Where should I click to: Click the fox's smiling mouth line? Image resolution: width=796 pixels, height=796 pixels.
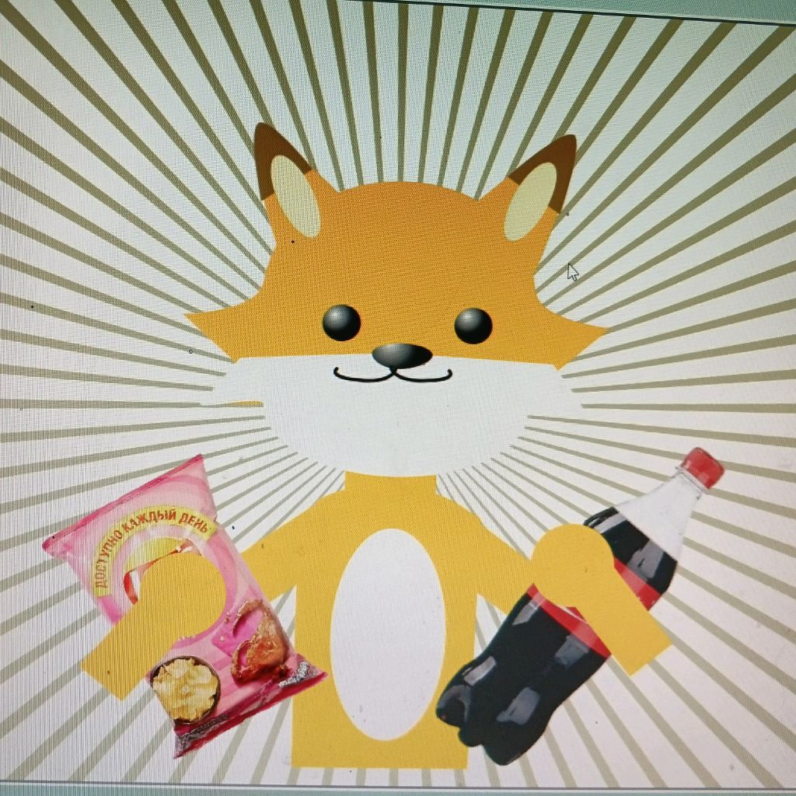[393, 375]
